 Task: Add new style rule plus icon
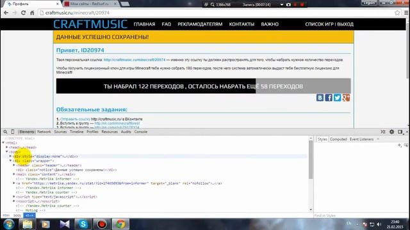400,145
